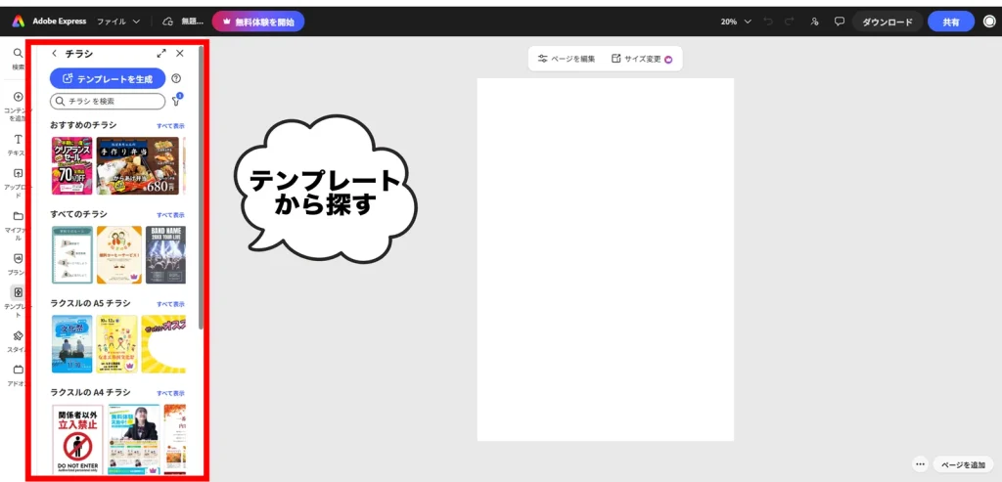Open the ファイル menu dropdown
Viewport: 1002px width, 482px height.
point(118,22)
